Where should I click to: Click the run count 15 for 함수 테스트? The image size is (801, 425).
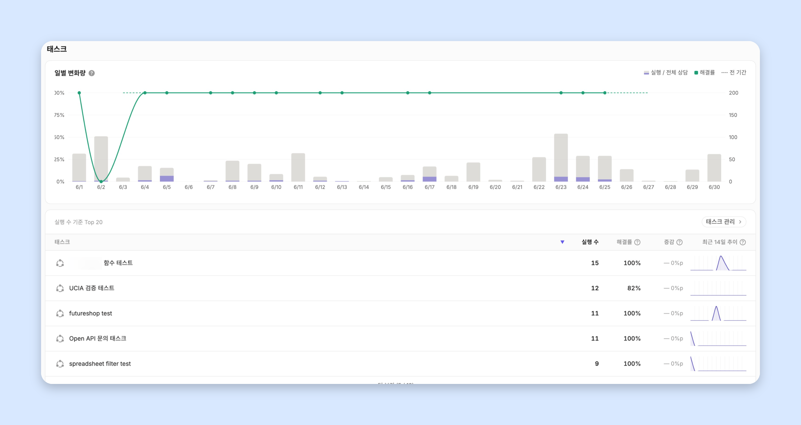coord(595,263)
